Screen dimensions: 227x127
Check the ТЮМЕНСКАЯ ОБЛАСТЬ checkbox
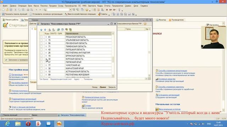coord(41,47)
